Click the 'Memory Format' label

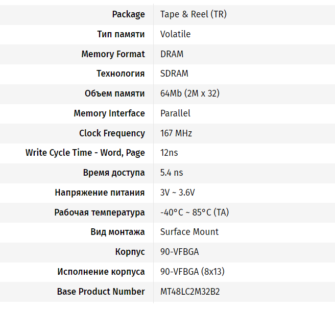(113, 54)
